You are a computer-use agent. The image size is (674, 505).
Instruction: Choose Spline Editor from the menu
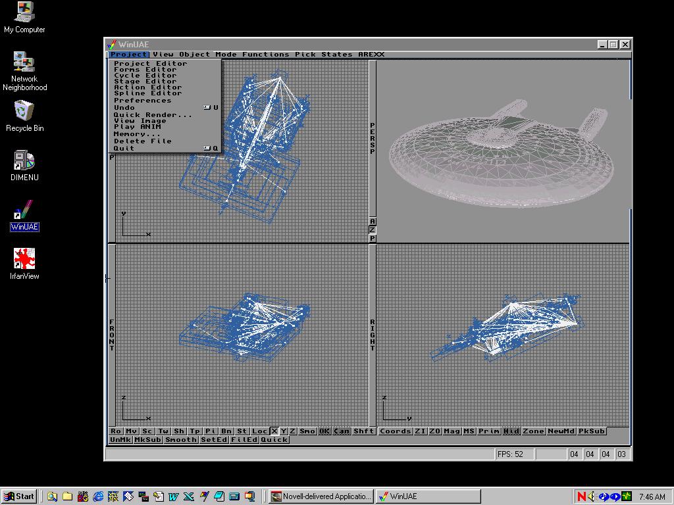coord(165,93)
